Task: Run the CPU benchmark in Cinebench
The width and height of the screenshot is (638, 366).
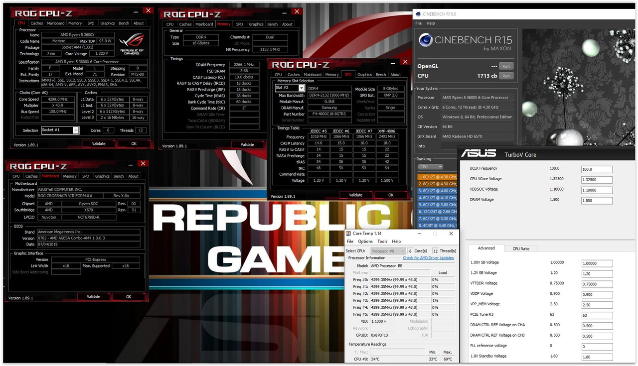Action: [x=505, y=76]
